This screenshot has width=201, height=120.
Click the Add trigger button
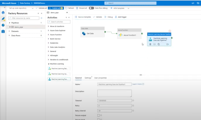point(121,17)
